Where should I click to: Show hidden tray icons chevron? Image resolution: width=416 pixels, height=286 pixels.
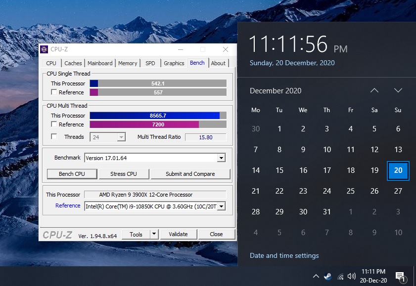(x=316, y=276)
